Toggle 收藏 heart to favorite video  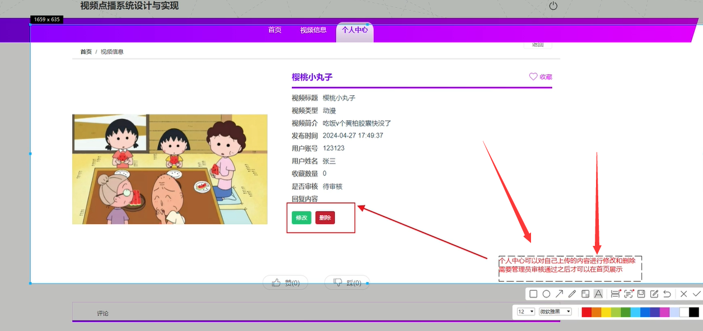[541, 77]
